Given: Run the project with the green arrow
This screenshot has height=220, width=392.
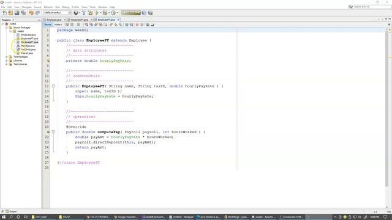Looking at the screenshot, I should (x=97, y=13).
